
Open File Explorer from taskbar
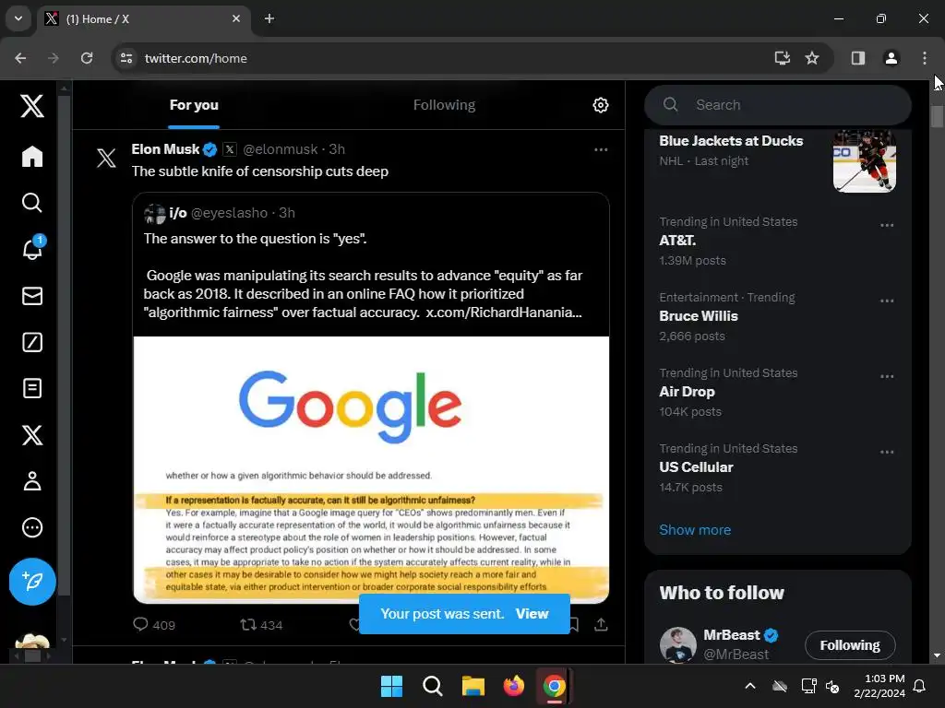click(x=473, y=686)
